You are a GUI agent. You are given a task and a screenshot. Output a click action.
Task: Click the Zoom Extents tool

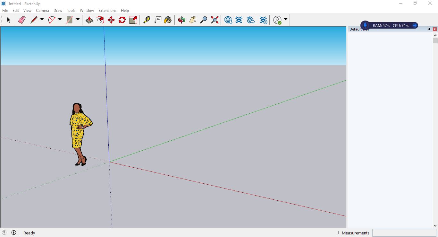click(215, 20)
